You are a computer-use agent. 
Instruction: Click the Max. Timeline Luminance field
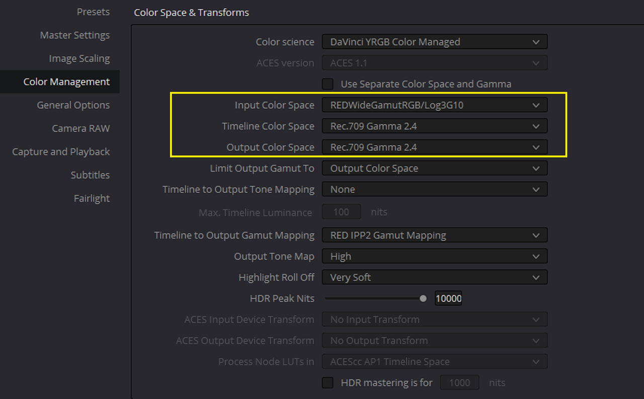(342, 212)
